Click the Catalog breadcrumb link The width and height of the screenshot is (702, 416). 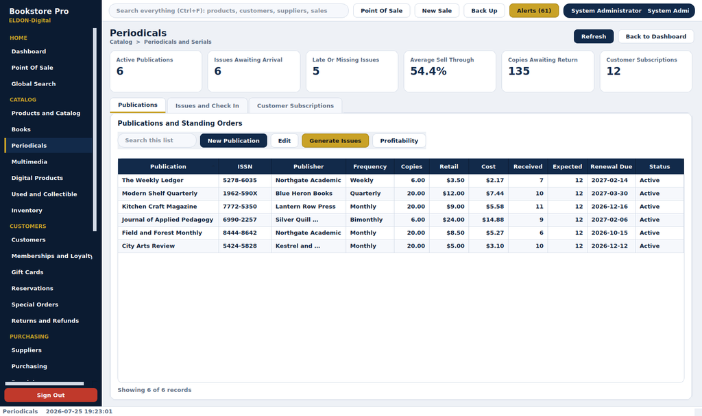pos(121,42)
